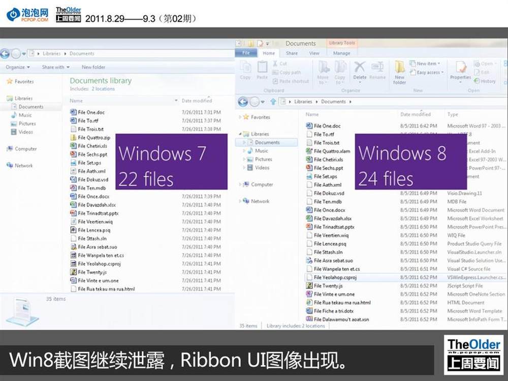Collapse the Libraries tree in Windows 8 sidebar

tap(240, 134)
